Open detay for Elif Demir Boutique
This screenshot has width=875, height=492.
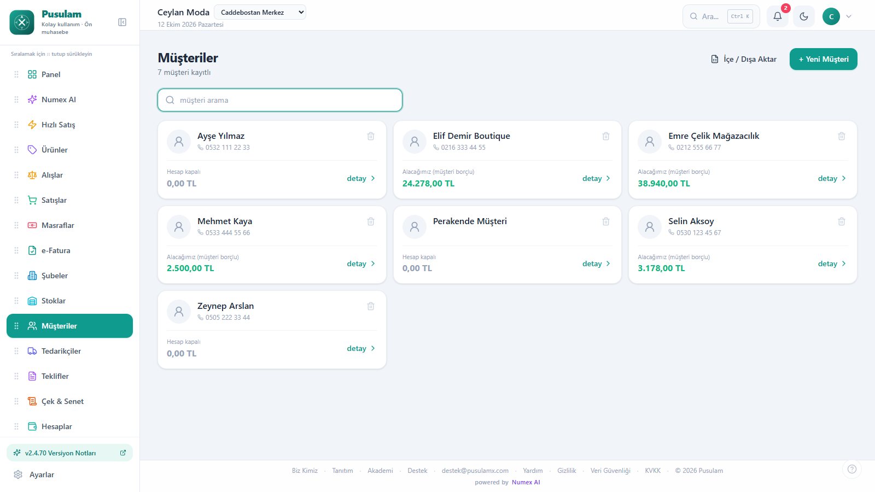click(x=597, y=178)
